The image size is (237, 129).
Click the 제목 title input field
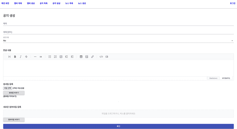(x=118, y=23)
